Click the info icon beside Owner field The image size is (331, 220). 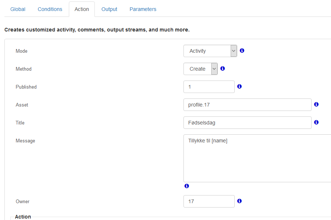(239, 201)
